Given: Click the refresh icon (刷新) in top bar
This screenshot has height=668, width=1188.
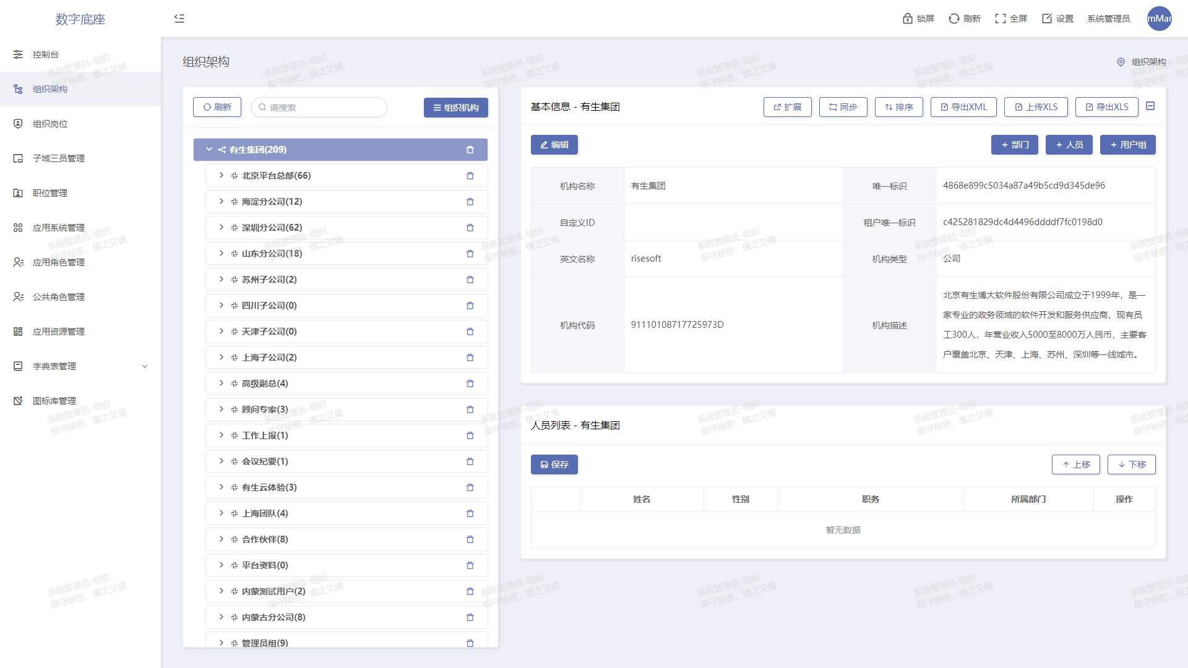Looking at the screenshot, I should click(x=954, y=19).
